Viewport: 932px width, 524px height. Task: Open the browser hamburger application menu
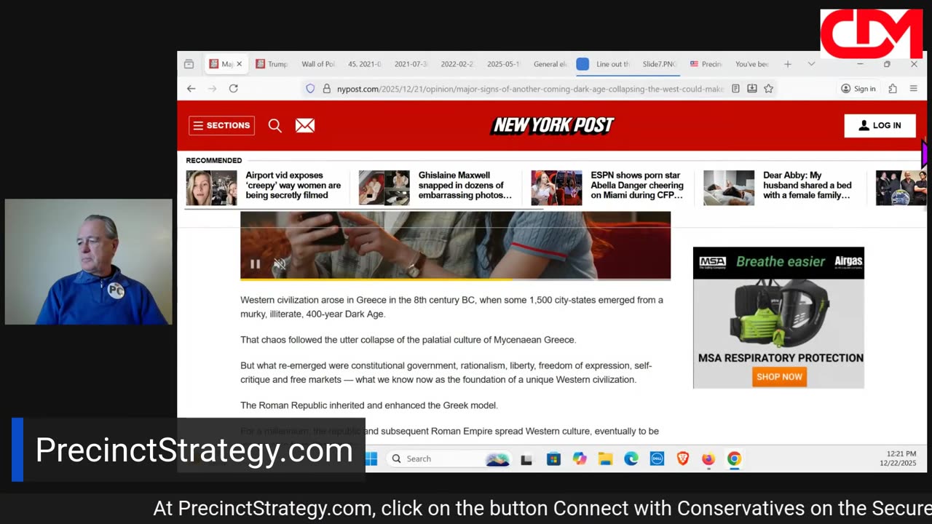click(913, 89)
